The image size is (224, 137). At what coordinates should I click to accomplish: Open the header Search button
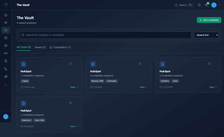pyautogui.click(x=184, y=5)
